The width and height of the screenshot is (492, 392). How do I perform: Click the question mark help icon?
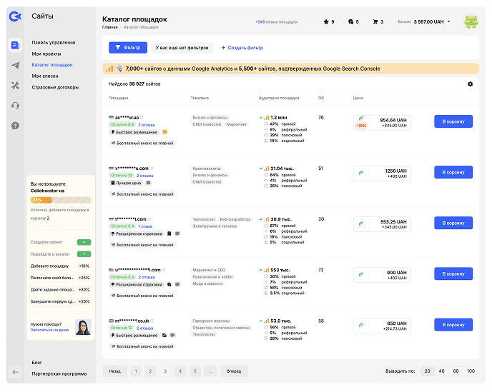pos(16,126)
